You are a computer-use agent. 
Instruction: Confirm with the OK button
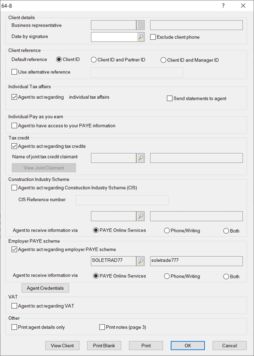[188, 346]
